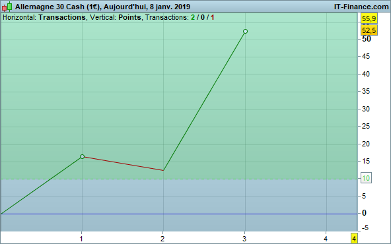This screenshot has height=244, width=391.
Task: Click the -5 value on vertical axis
Action: tap(365, 228)
